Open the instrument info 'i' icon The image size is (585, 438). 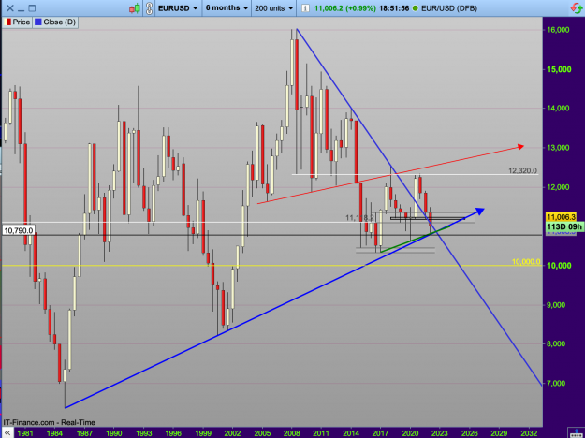305,8
